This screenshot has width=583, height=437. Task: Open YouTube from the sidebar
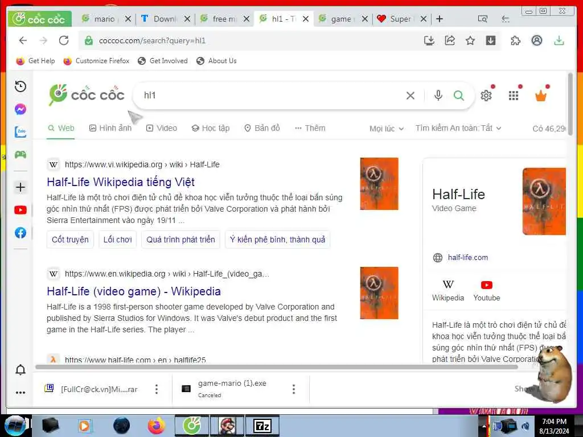click(20, 210)
